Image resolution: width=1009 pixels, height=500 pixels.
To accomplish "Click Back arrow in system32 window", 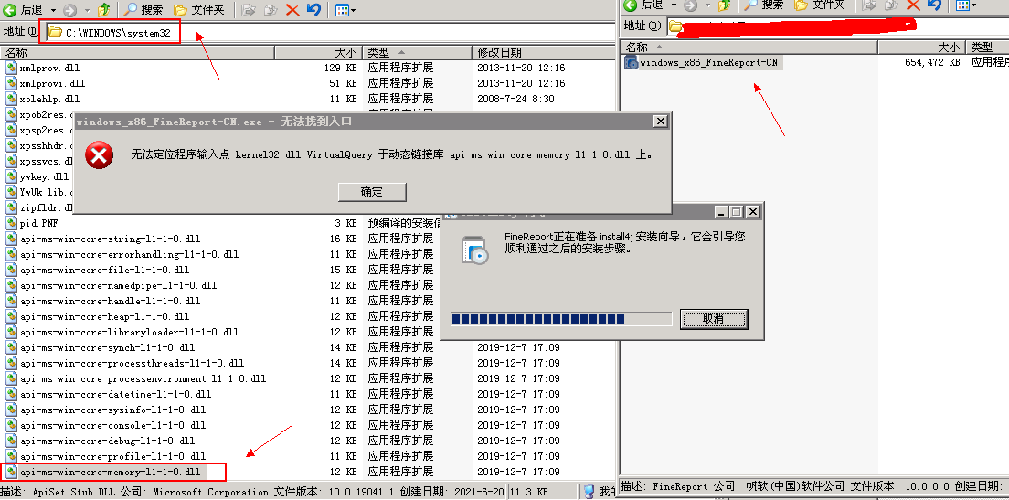I will click(10, 10).
